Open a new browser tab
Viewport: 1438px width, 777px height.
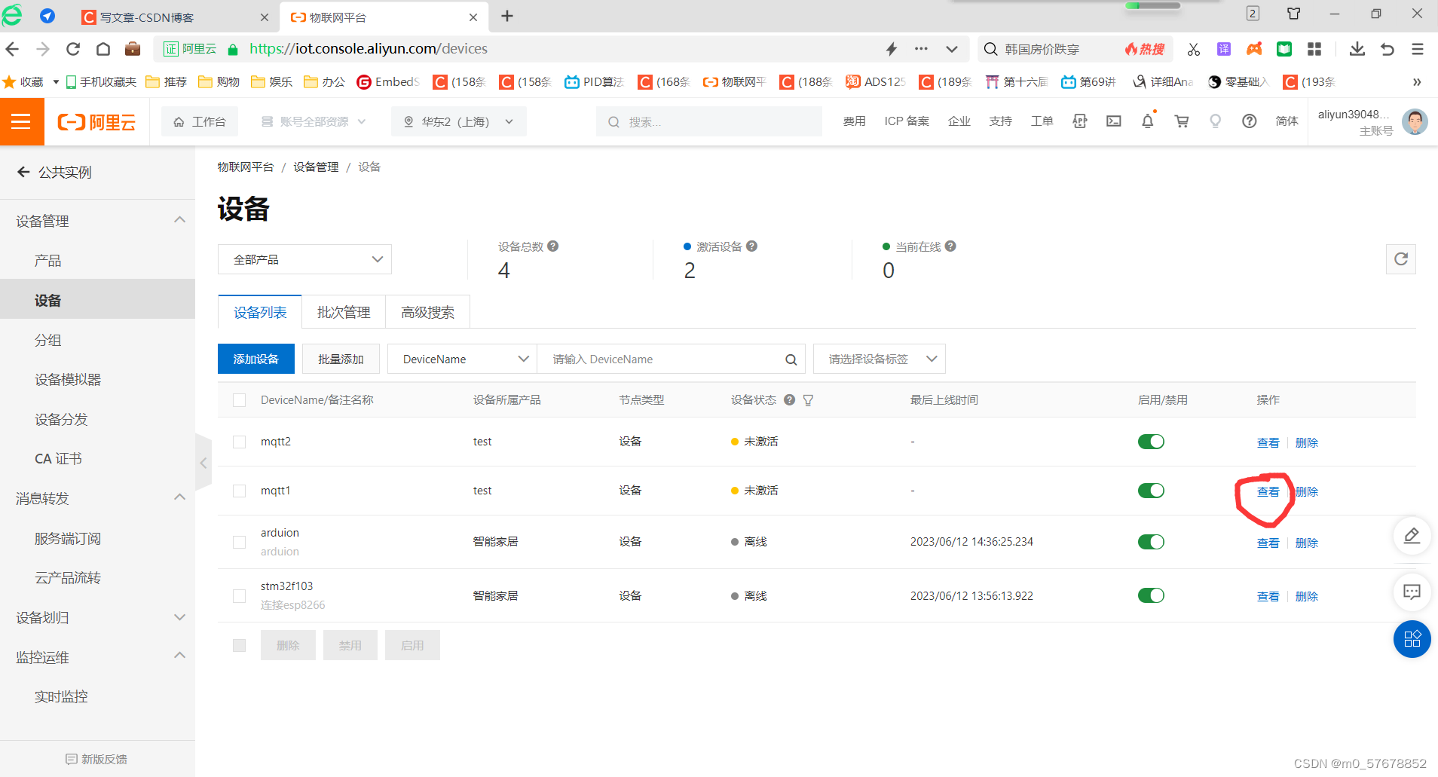507,16
